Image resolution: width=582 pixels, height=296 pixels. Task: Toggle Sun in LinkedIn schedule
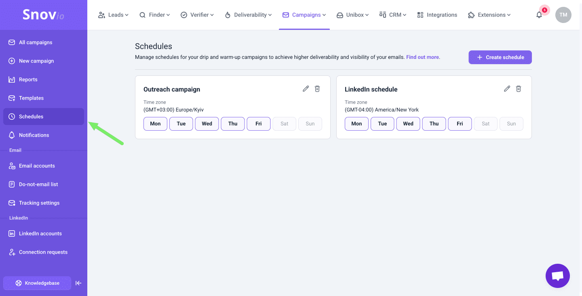tap(511, 124)
